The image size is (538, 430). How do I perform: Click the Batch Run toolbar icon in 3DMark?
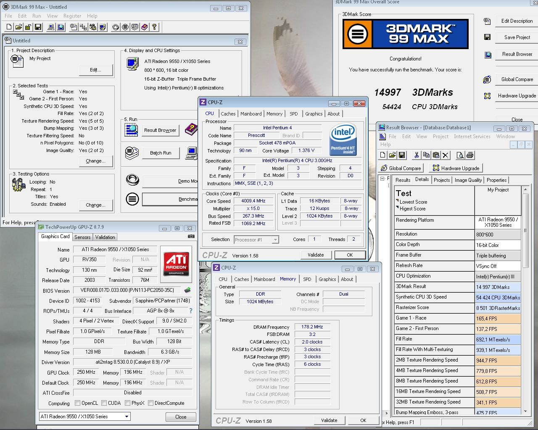click(135, 27)
